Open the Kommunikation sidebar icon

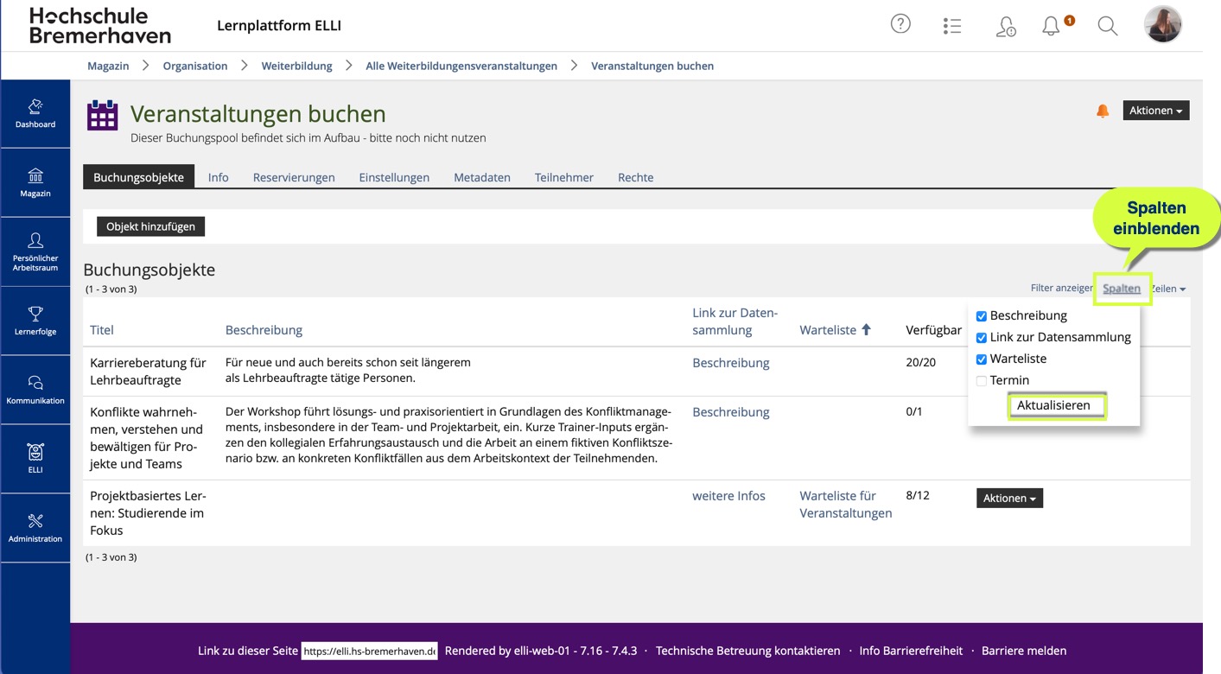[x=35, y=390]
